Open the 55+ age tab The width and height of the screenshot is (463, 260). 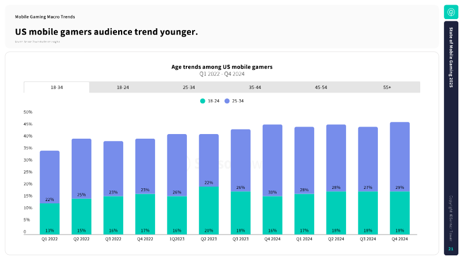387,88
